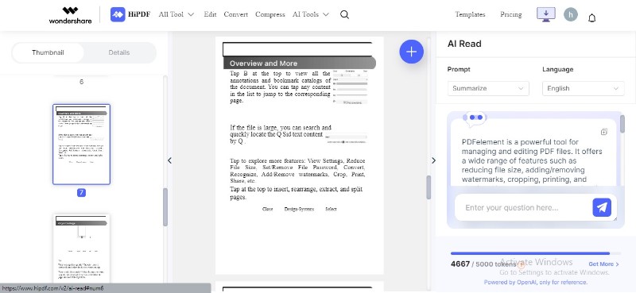Expand the AI Tools menu
The width and height of the screenshot is (636, 293).
click(311, 14)
